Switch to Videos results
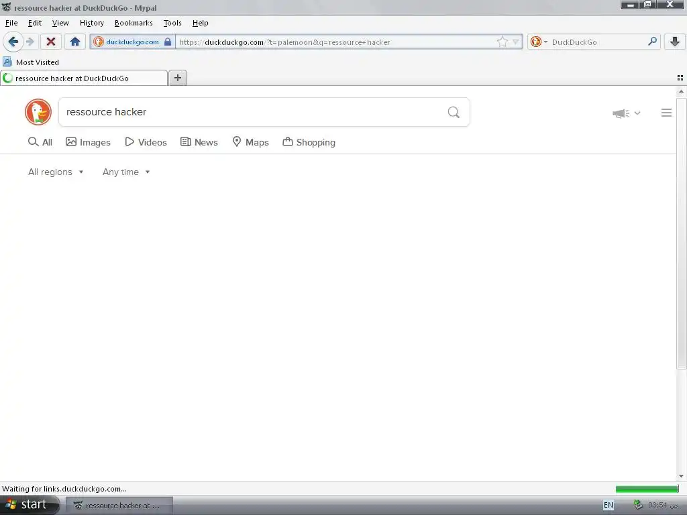This screenshot has height=515, width=687. tap(146, 142)
